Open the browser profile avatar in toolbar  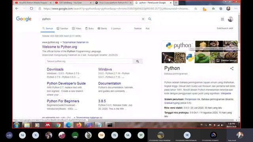click(228, 9)
